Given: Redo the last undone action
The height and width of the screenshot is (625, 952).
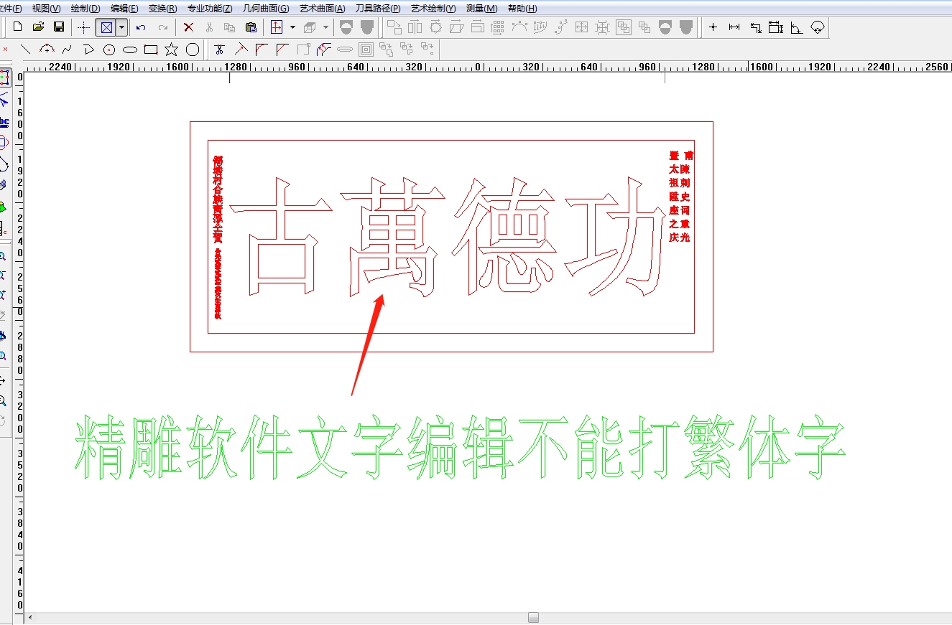Looking at the screenshot, I should 163,27.
